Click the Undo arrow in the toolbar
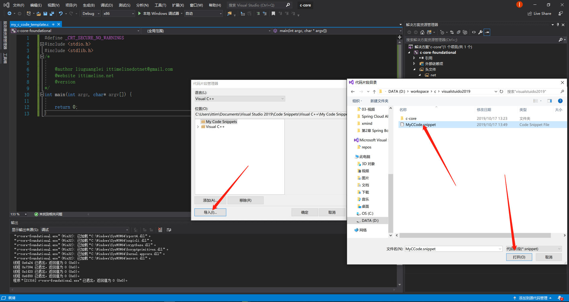The height and width of the screenshot is (302, 569). coord(61,14)
